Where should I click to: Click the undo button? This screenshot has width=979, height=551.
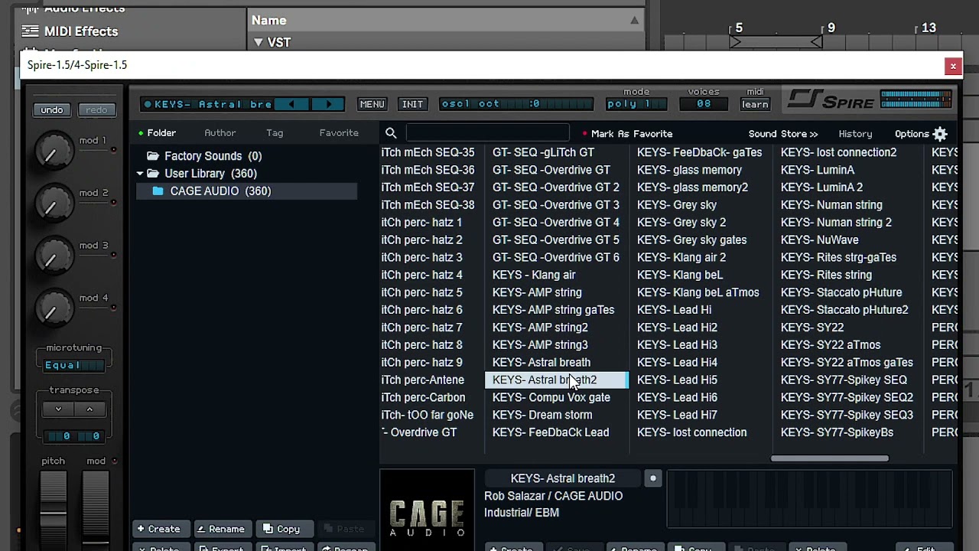tap(52, 110)
